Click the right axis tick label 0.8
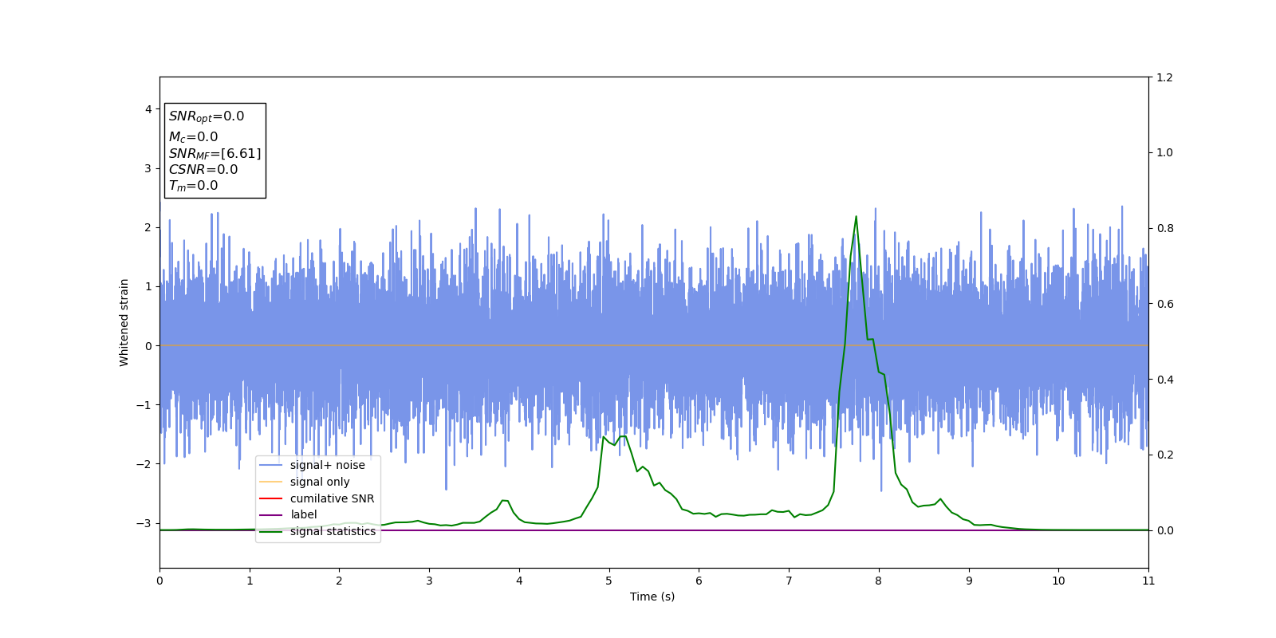Screen dimensions: 1276x638 coord(1165,228)
